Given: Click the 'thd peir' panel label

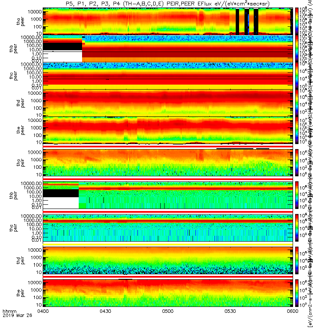Looking at the screenshot, I should coord(21,260).
